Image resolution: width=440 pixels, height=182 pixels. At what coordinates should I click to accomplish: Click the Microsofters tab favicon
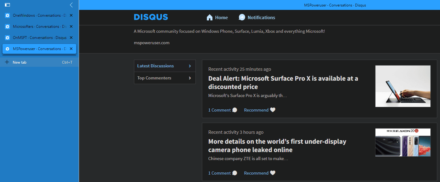(x=8, y=27)
